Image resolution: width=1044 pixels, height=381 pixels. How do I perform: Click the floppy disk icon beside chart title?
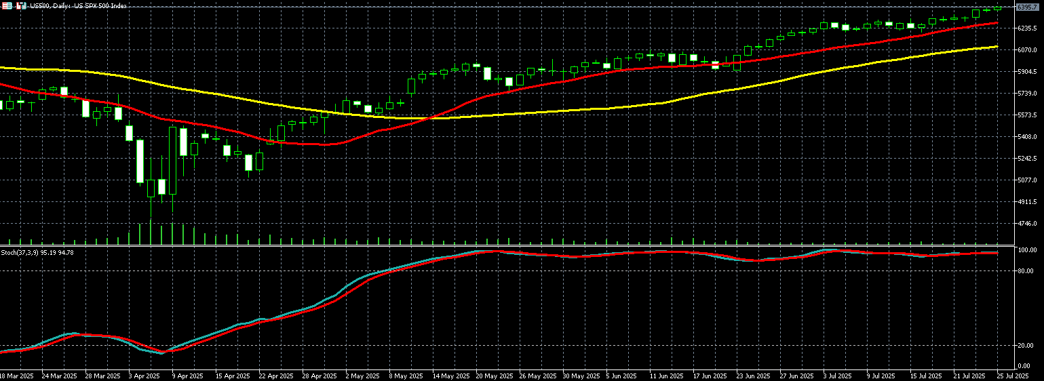pyautogui.click(x=21, y=5)
